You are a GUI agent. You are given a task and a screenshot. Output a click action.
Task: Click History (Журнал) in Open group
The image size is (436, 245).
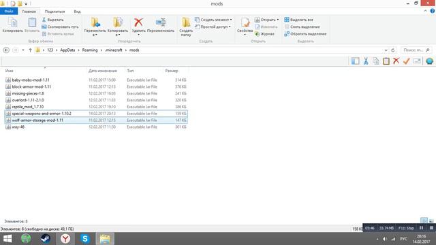click(265, 34)
